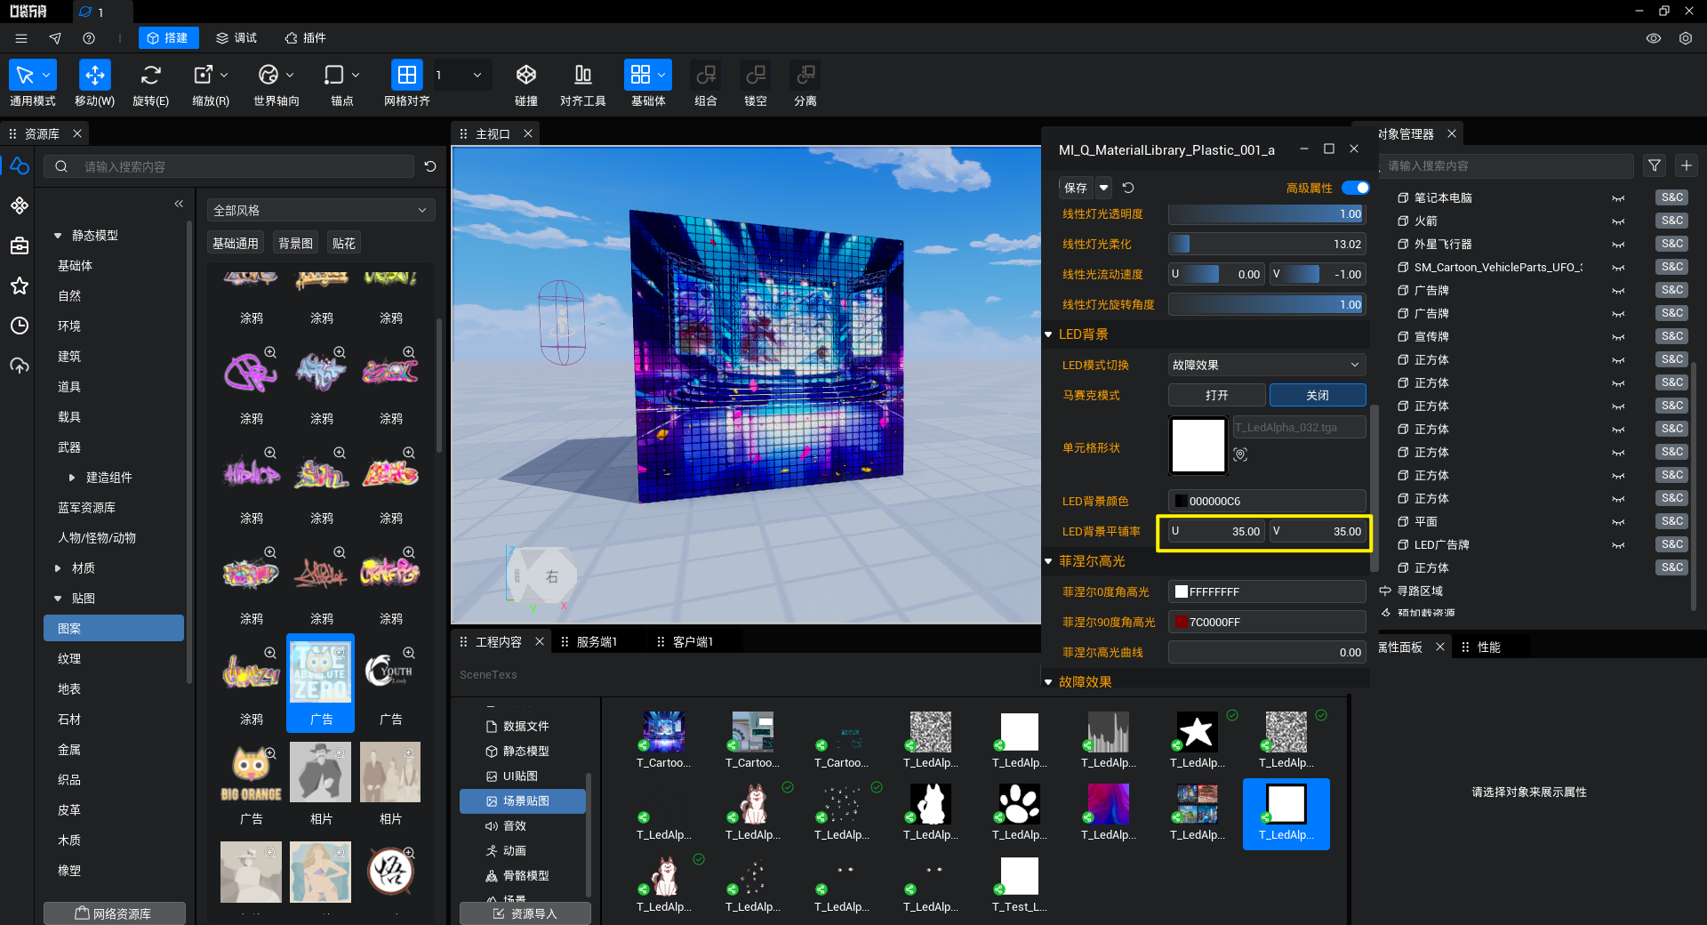Click the favorites star sidebar icon
The height and width of the screenshot is (925, 1707).
click(20, 286)
